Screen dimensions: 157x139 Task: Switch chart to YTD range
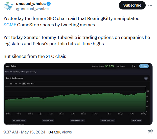(28, 84)
